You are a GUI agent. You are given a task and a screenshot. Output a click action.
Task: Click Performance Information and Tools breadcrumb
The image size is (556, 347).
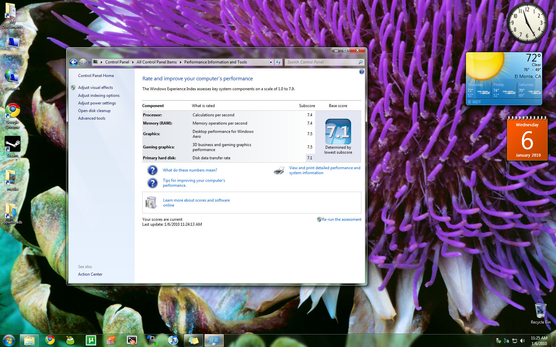(215, 62)
